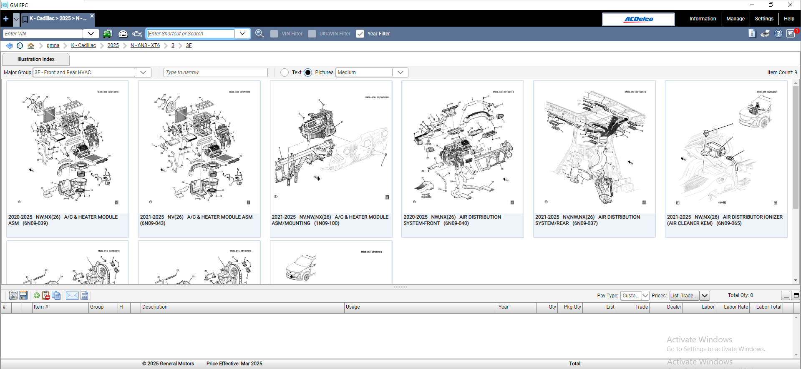801x369 pixels.
Task: Expand the VIN entry dropdown
Action: (91, 34)
